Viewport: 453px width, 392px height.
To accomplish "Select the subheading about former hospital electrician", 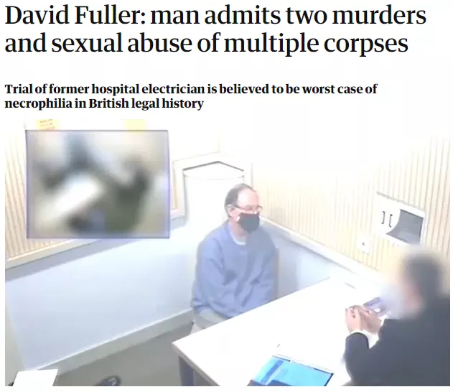I will pyautogui.click(x=191, y=96).
